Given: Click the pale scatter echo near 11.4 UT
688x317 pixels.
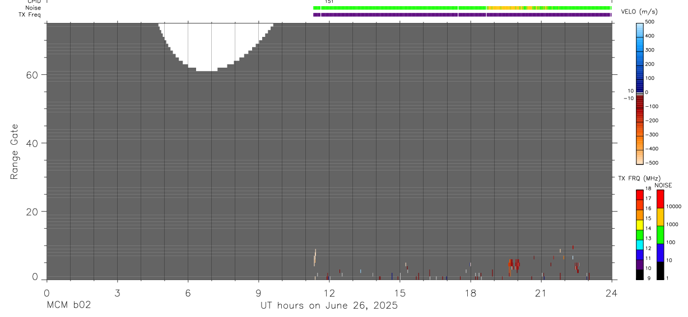Looking at the screenshot, I should point(315,258).
